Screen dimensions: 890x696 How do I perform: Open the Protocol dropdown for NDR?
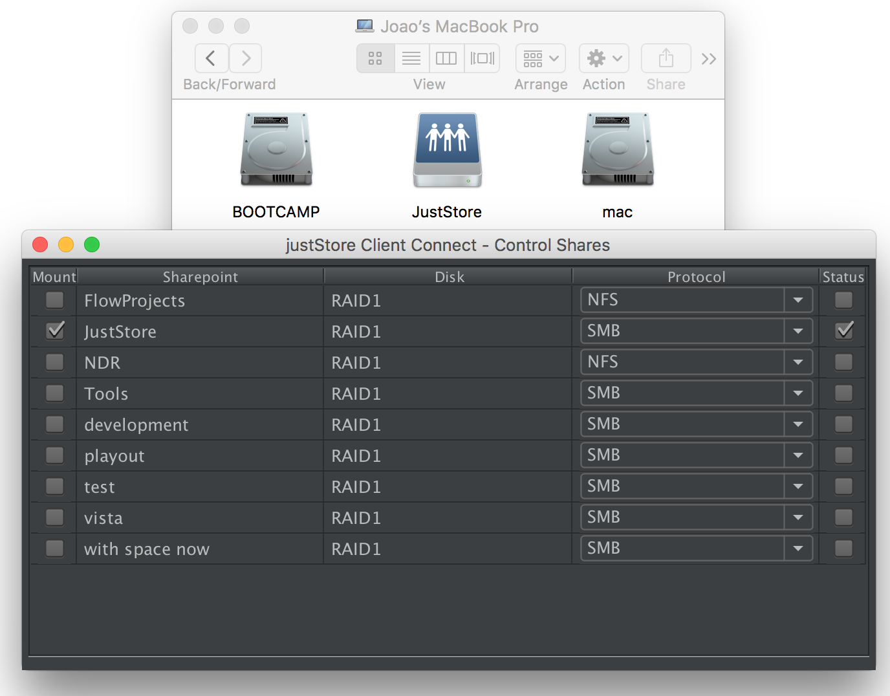[697, 362]
